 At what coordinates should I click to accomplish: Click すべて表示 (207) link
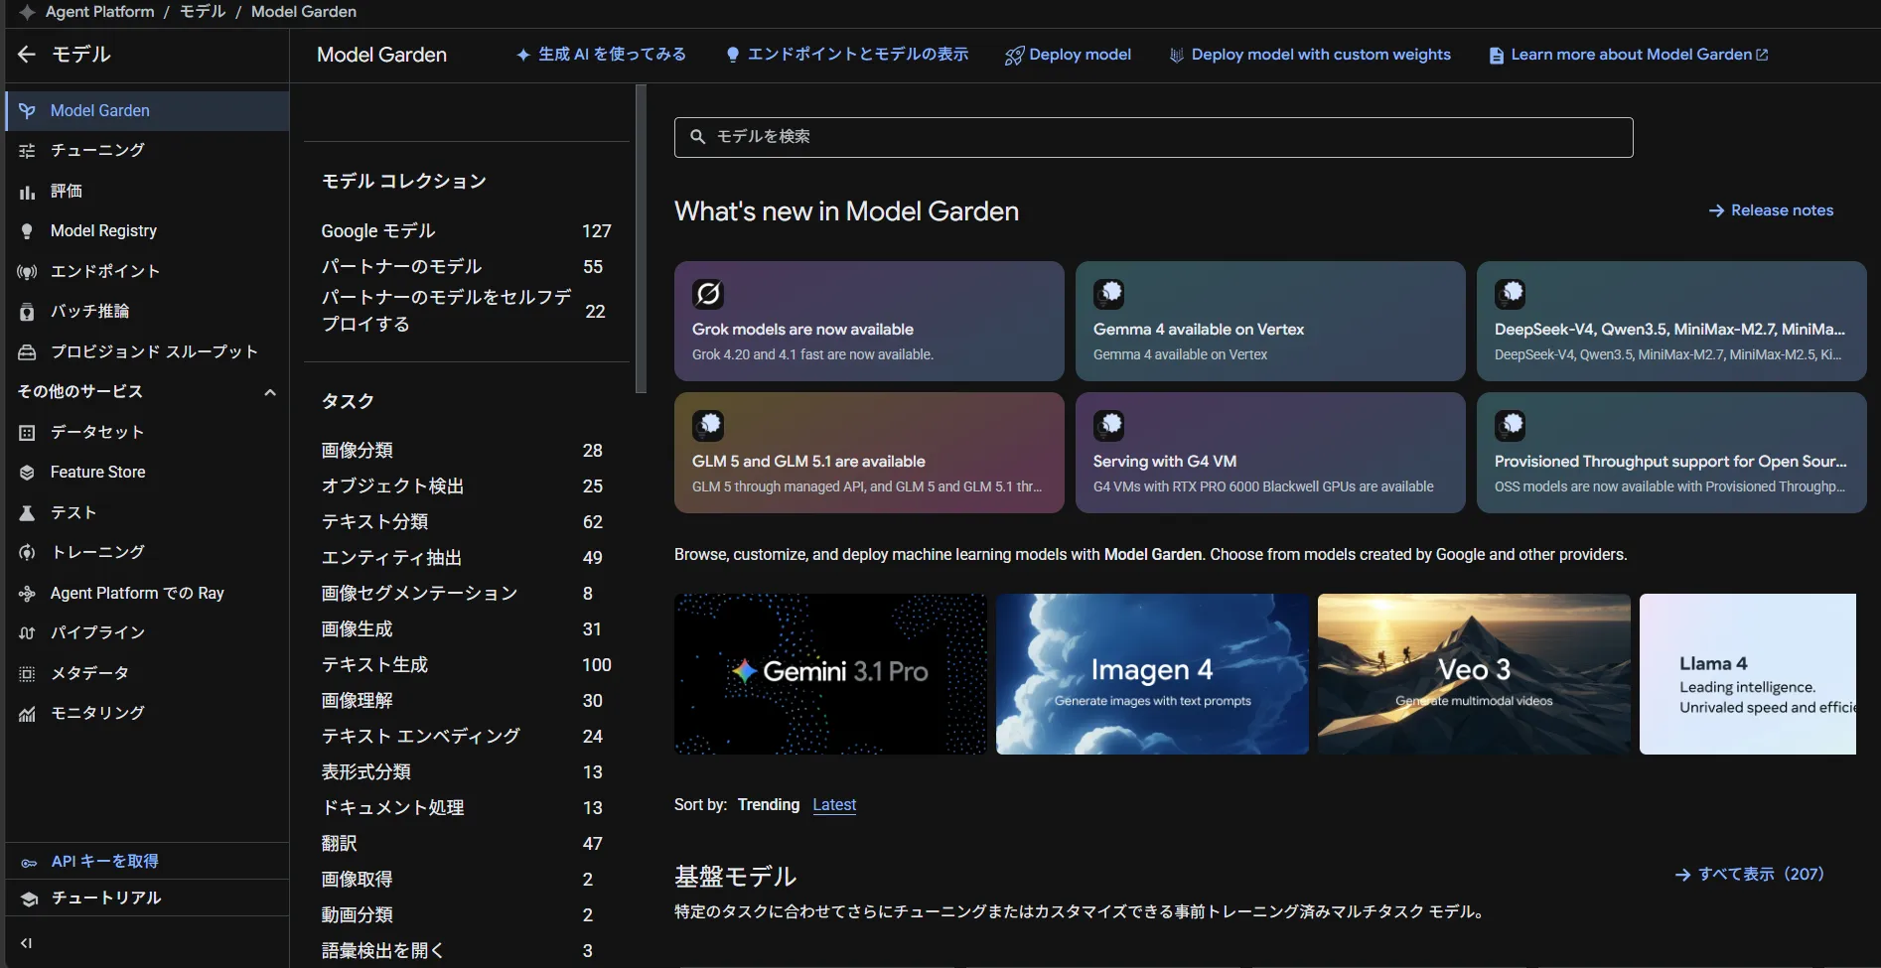(1750, 875)
